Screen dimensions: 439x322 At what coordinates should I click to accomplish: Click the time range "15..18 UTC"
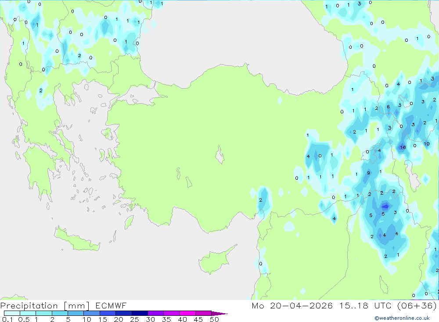[365, 305]
